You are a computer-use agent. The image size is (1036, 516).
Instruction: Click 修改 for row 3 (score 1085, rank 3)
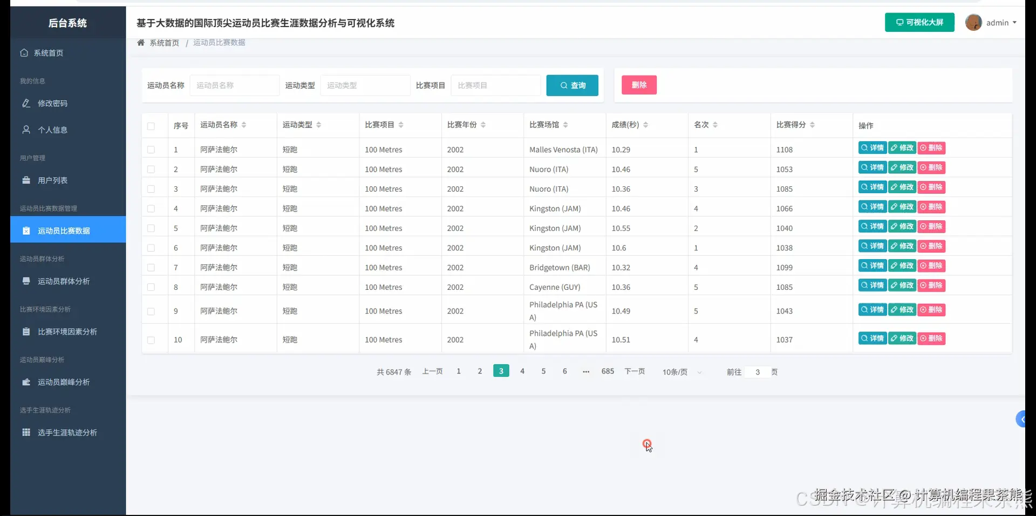(x=902, y=187)
